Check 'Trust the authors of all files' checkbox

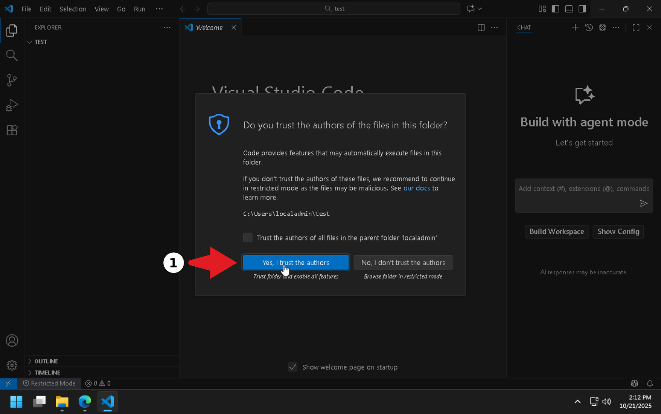coord(248,238)
